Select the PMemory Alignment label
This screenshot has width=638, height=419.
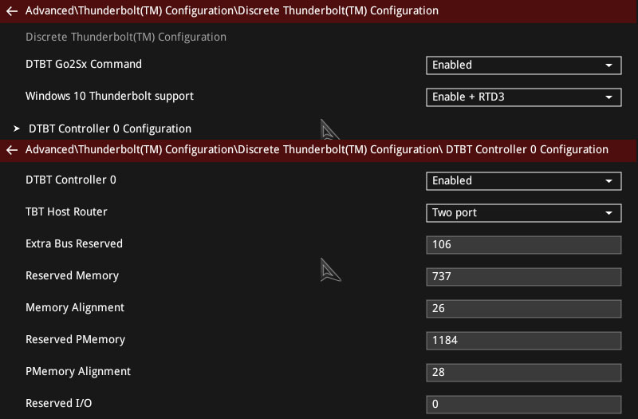78,371
